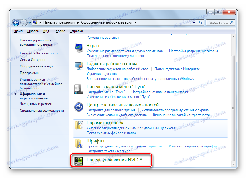Screen dimensions: 247x178
Task: Click Просмотр, удаление, показ и скрытие шрифтов
Action: pos(124,146)
